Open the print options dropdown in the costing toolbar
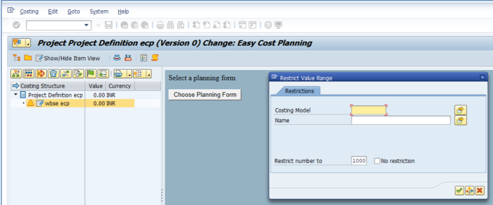This screenshot has height=205, width=493. tap(129, 73)
